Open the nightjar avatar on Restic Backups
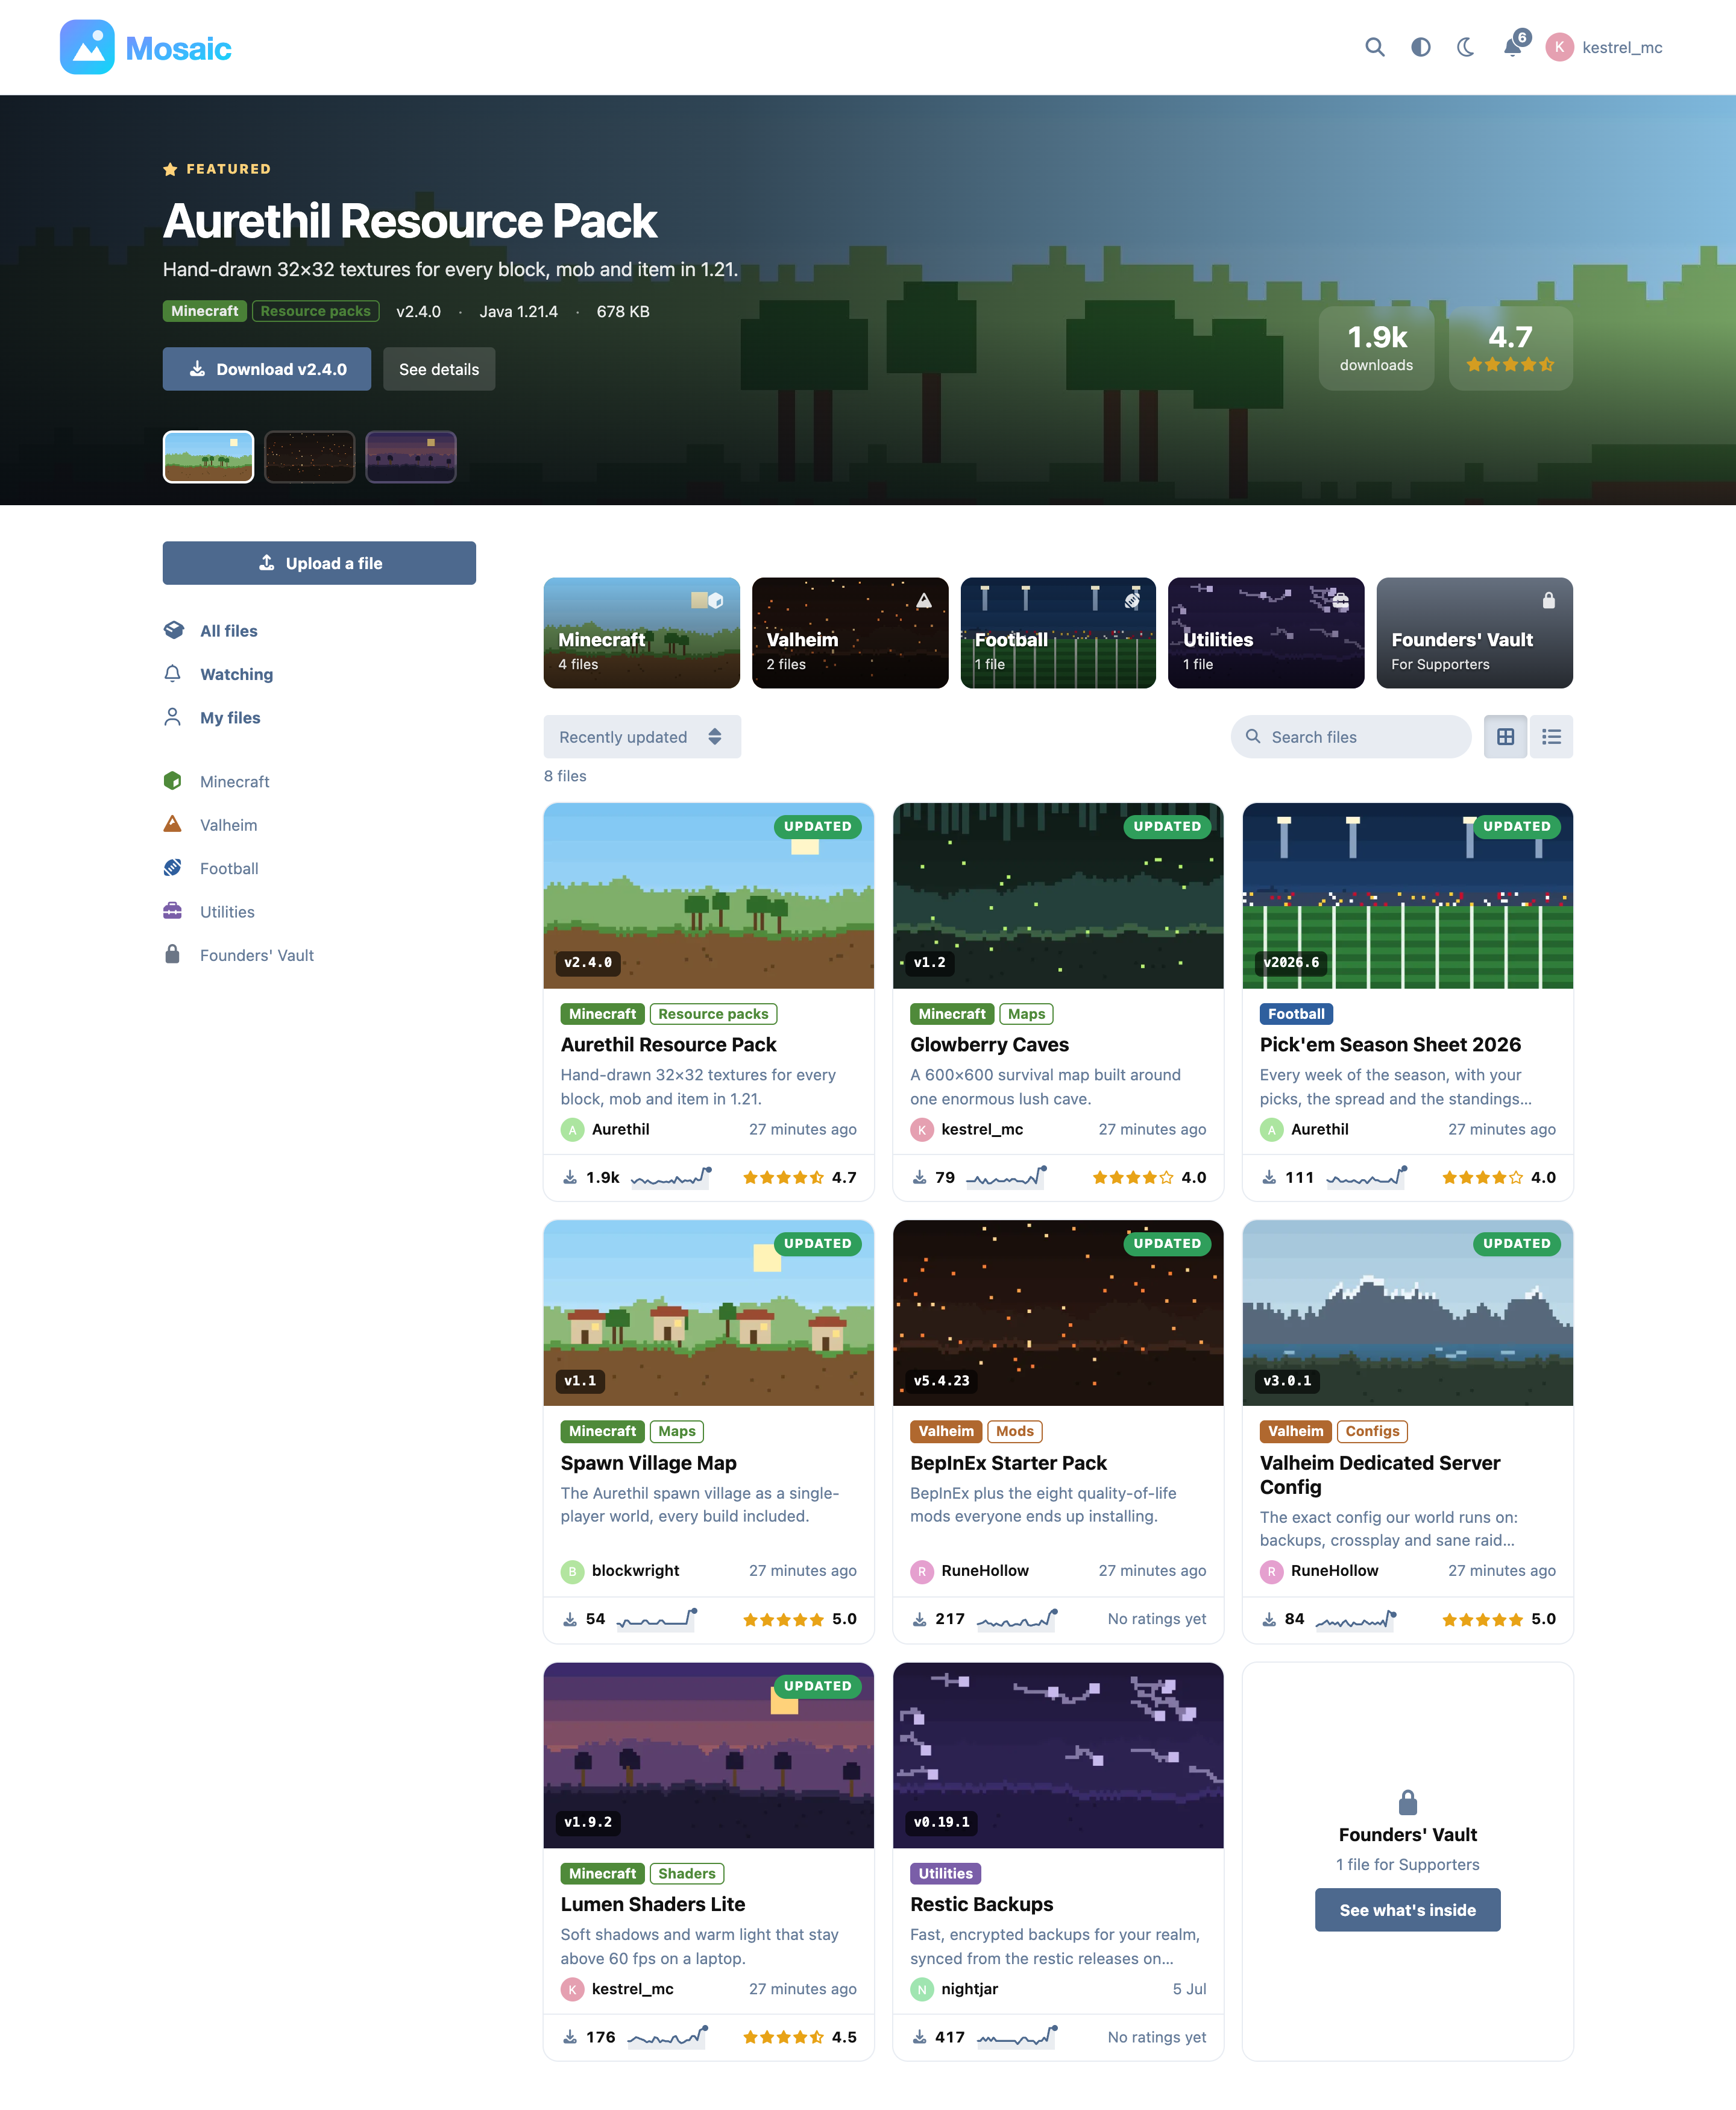This screenshot has width=1736, height=2110. (922, 1989)
